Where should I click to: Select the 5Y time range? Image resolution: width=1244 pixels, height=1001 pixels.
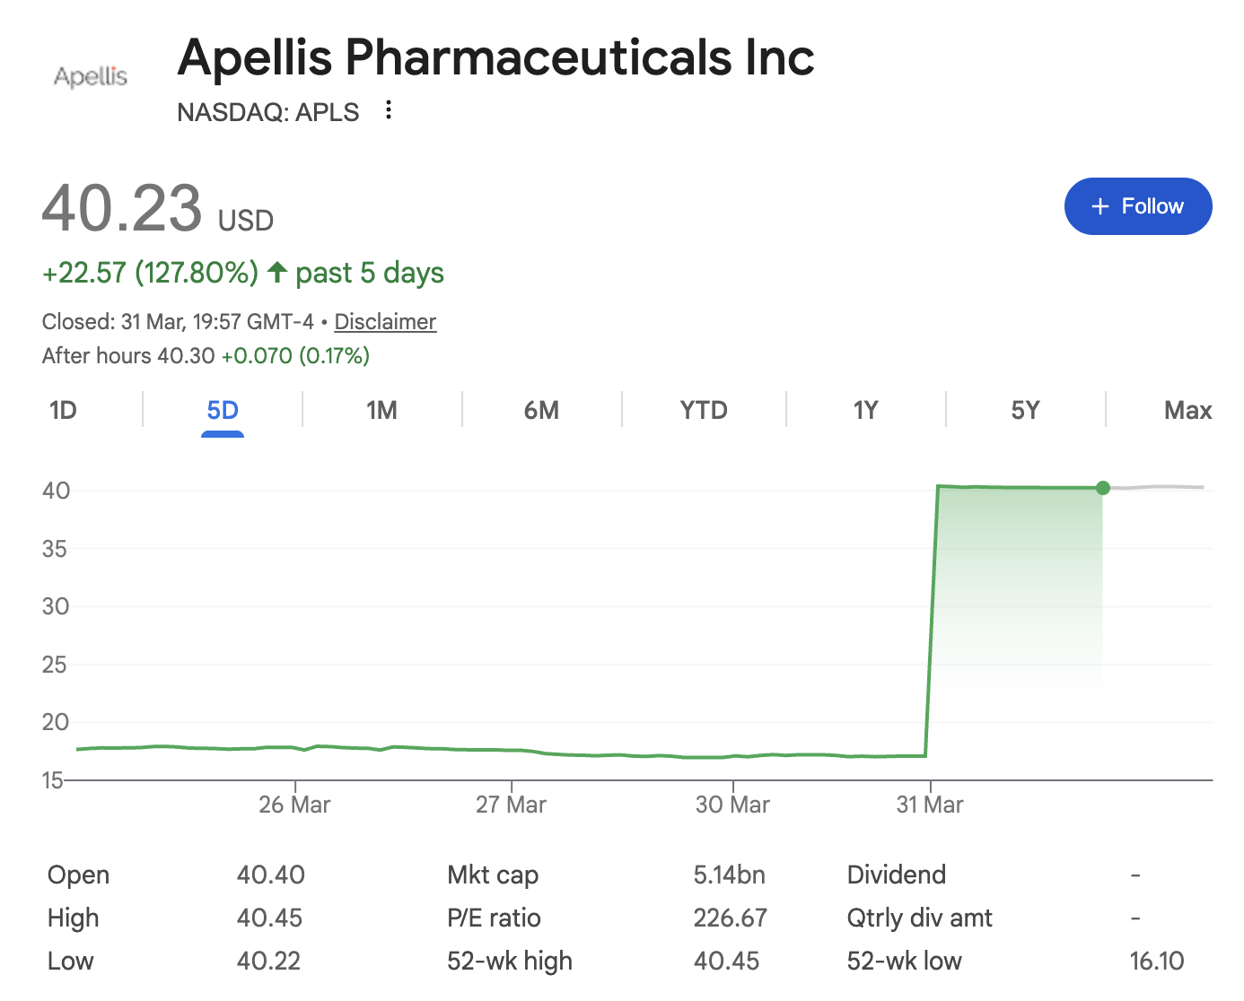click(1026, 410)
